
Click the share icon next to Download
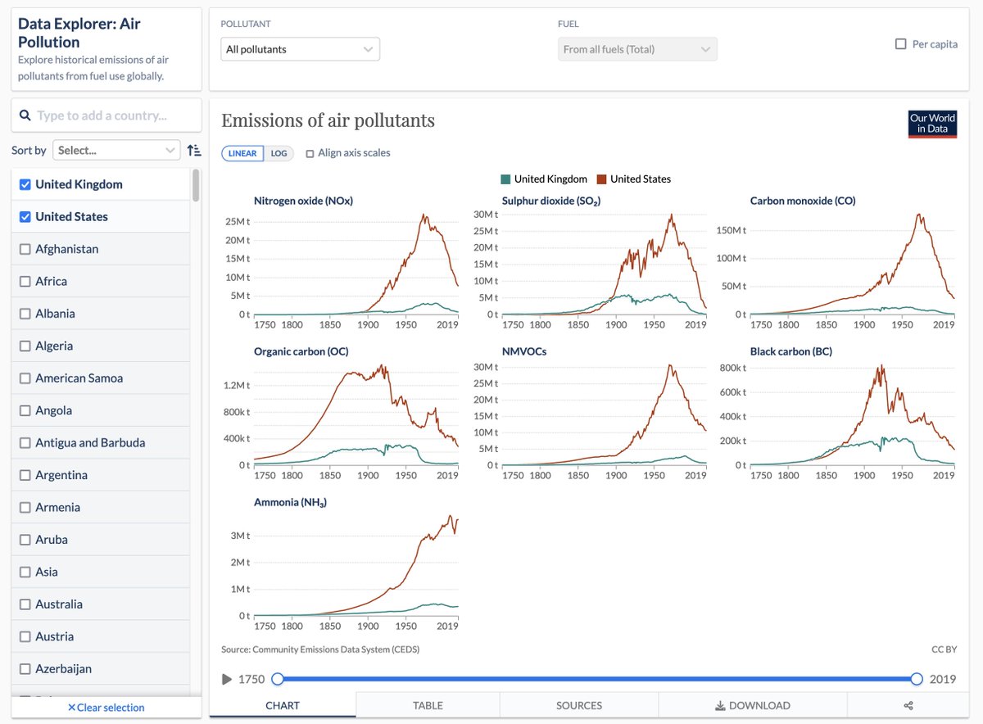tap(908, 704)
